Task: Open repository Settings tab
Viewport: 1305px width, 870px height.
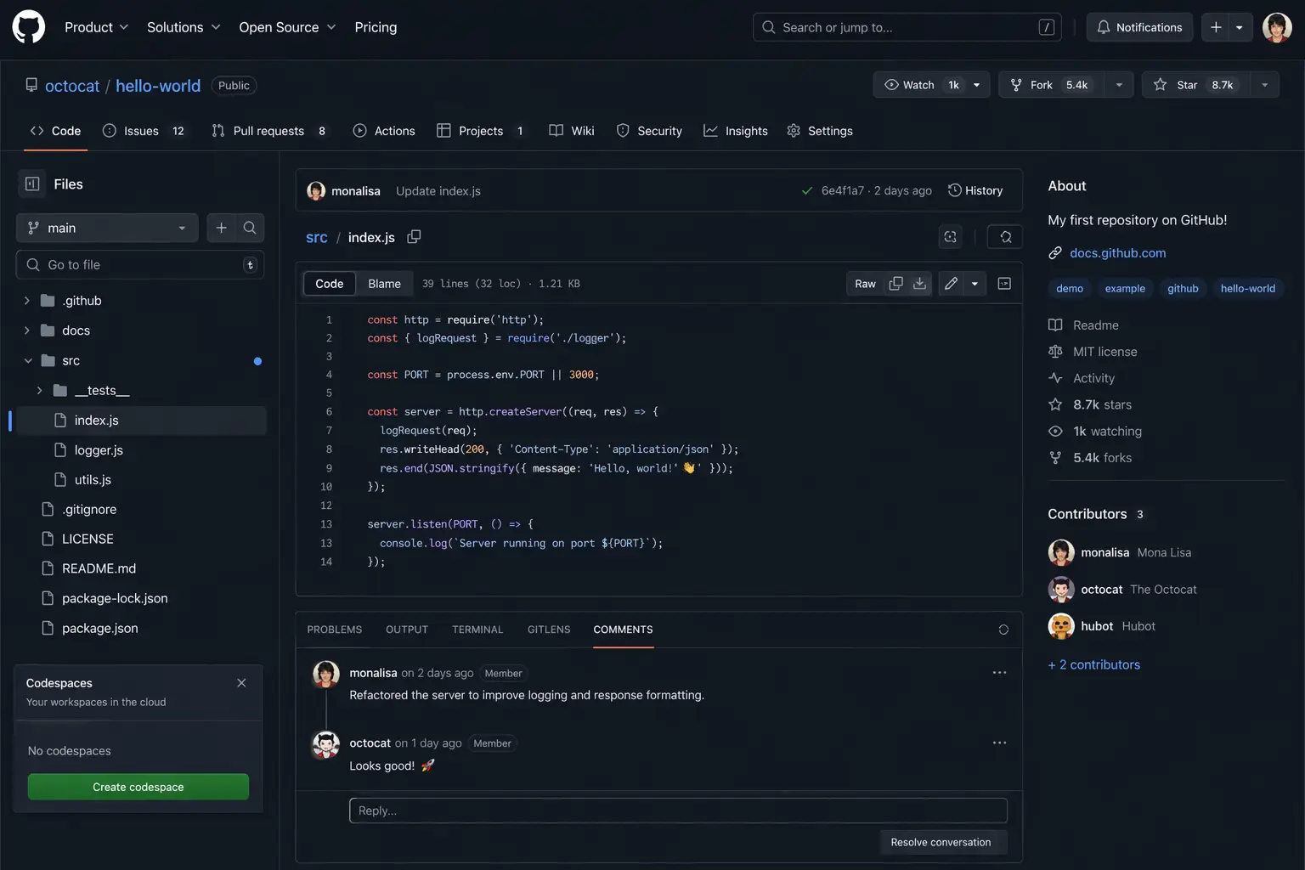Action: point(820,131)
